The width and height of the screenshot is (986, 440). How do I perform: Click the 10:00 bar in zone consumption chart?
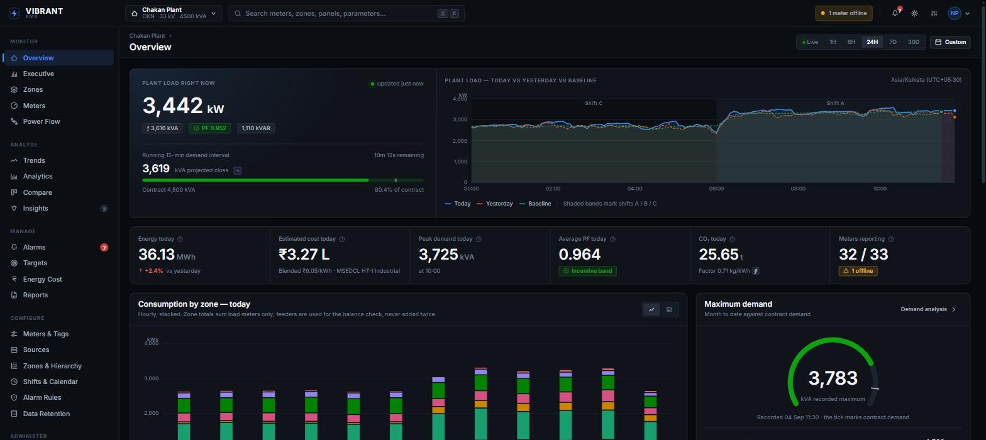608,404
